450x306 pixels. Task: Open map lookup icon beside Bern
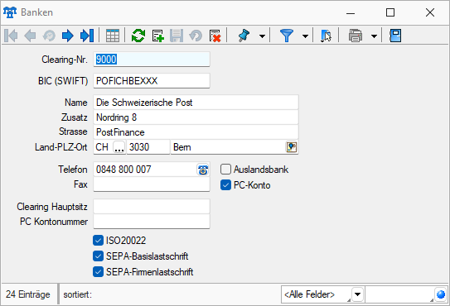(x=292, y=147)
